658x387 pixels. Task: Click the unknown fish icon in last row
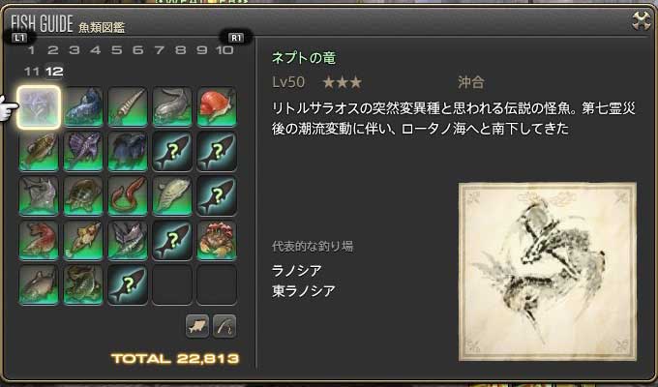pyautogui.click(x=128, y=285)
